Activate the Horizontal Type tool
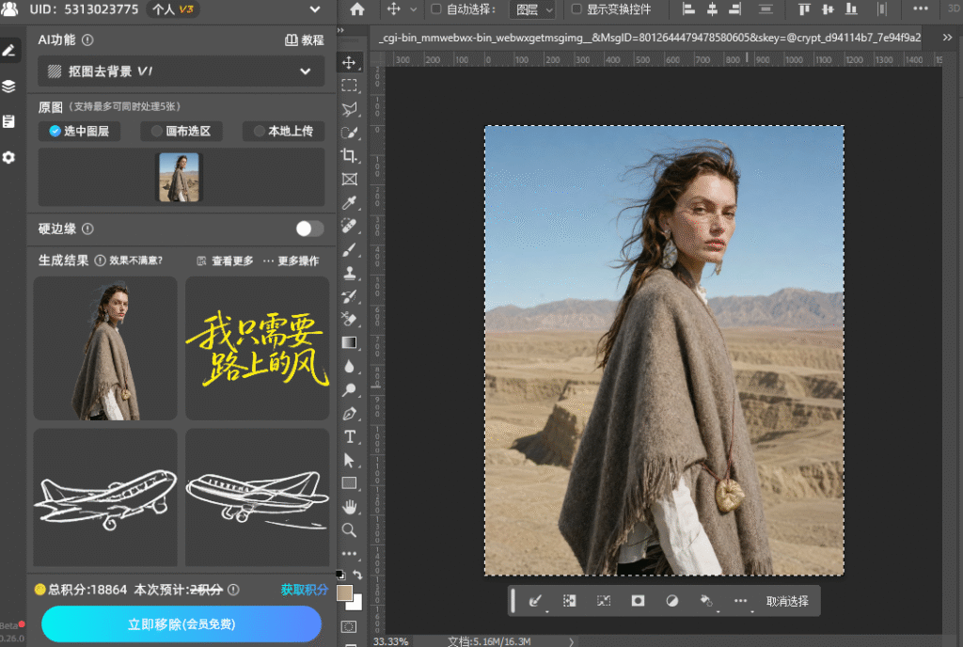Image resolution: width=963 pixels, height=647 pixels. (x=349, y=436)
